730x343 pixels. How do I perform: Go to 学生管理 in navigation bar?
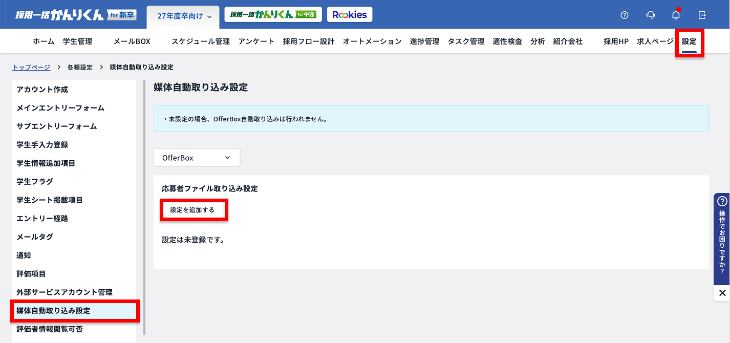pos(77,41)
